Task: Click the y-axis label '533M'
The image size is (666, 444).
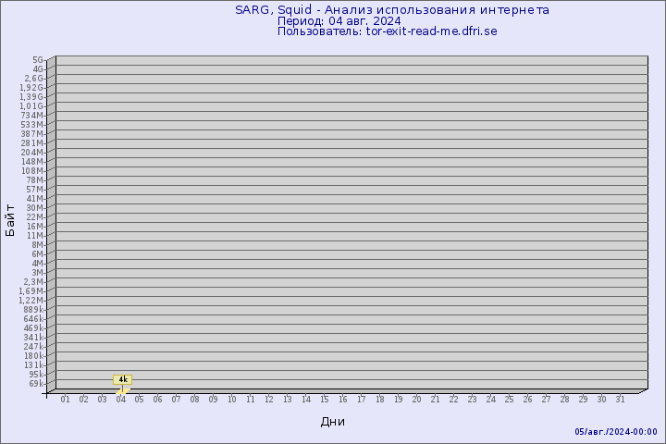Action: click(x=32, y=125)
